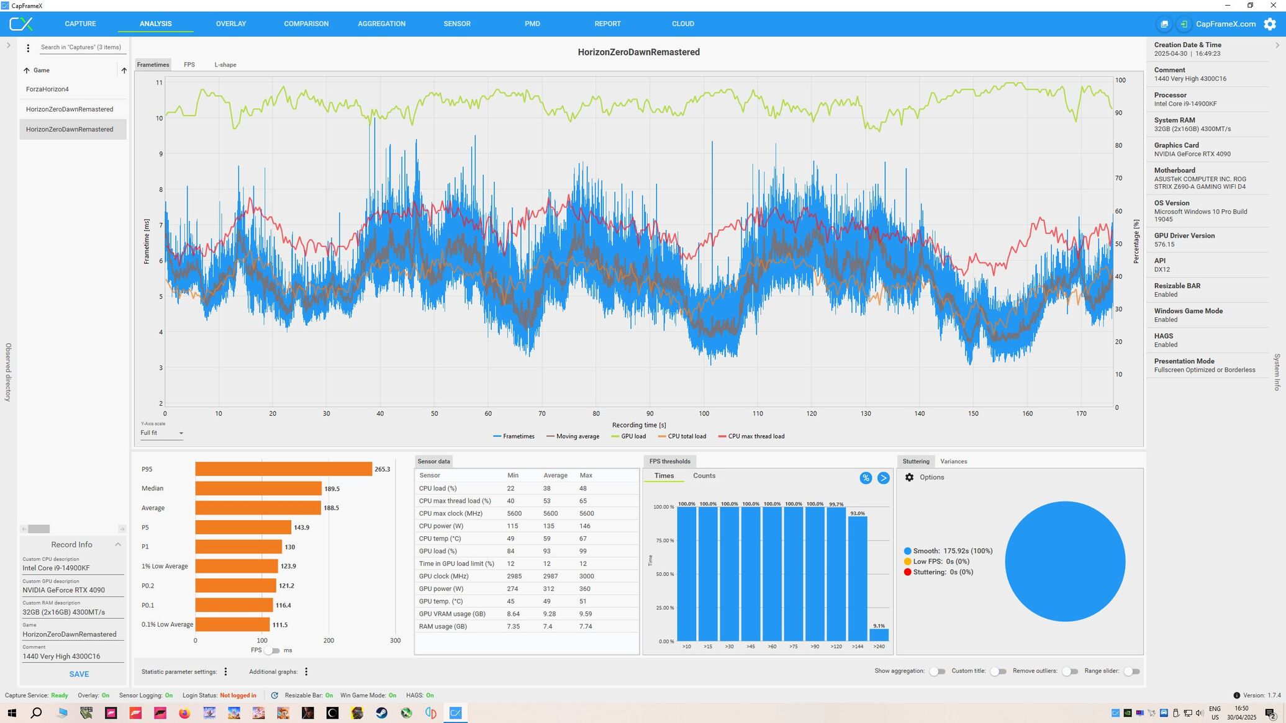
Task: Click the greater-than arrow button in FPS thresholds
Action: click(x=883, y=478)
